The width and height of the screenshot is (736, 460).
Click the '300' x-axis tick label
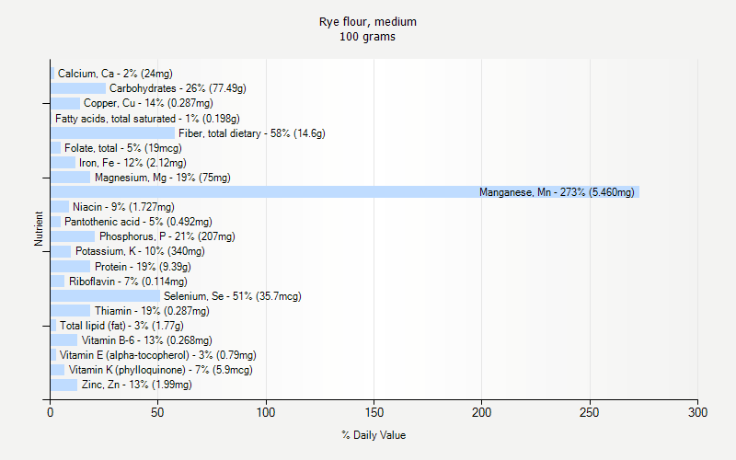(x=698, y=412)
